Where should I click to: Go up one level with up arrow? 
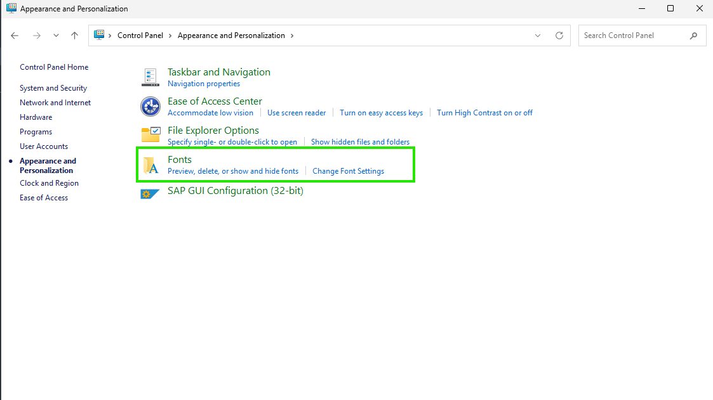74,35
